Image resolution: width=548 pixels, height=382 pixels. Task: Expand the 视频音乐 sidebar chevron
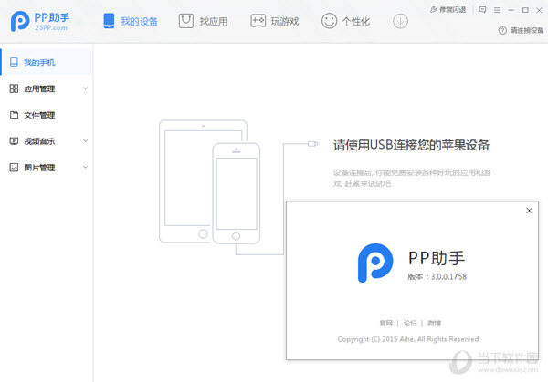pyautogui.click(x=85, y=141)
